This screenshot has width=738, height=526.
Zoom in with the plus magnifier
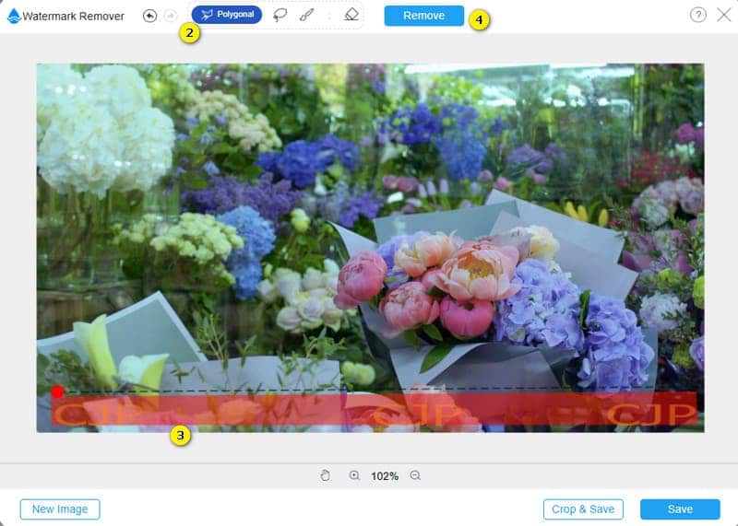coord(354,475)
